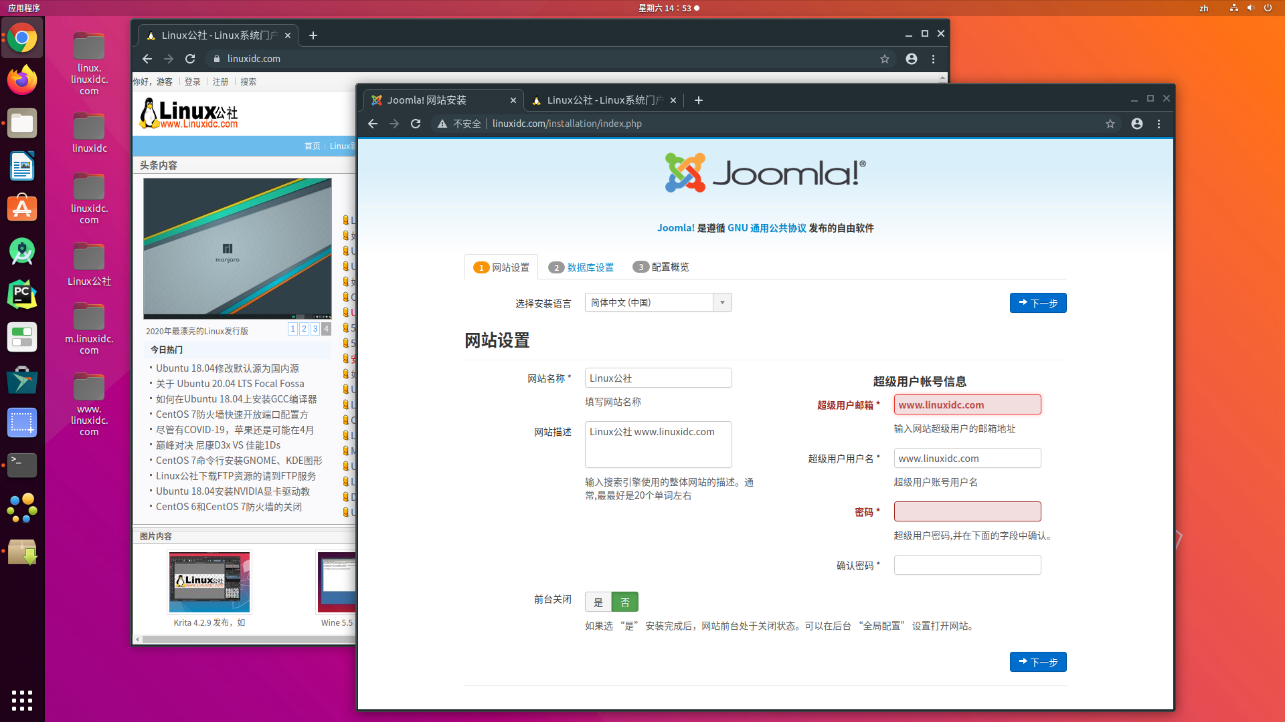Open the Linux公社 desktop folder
Screen dimensions: 1285x722
tap(89, 263)
